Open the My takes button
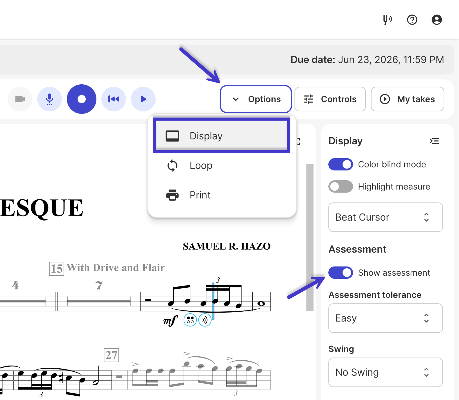Screen dimensions: 459x400 pyautogui.click(x=408, y=99)
